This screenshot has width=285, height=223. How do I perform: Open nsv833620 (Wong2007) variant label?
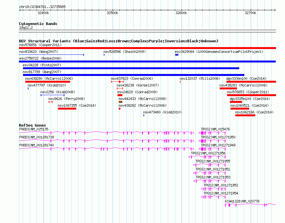tap(38, 52)
